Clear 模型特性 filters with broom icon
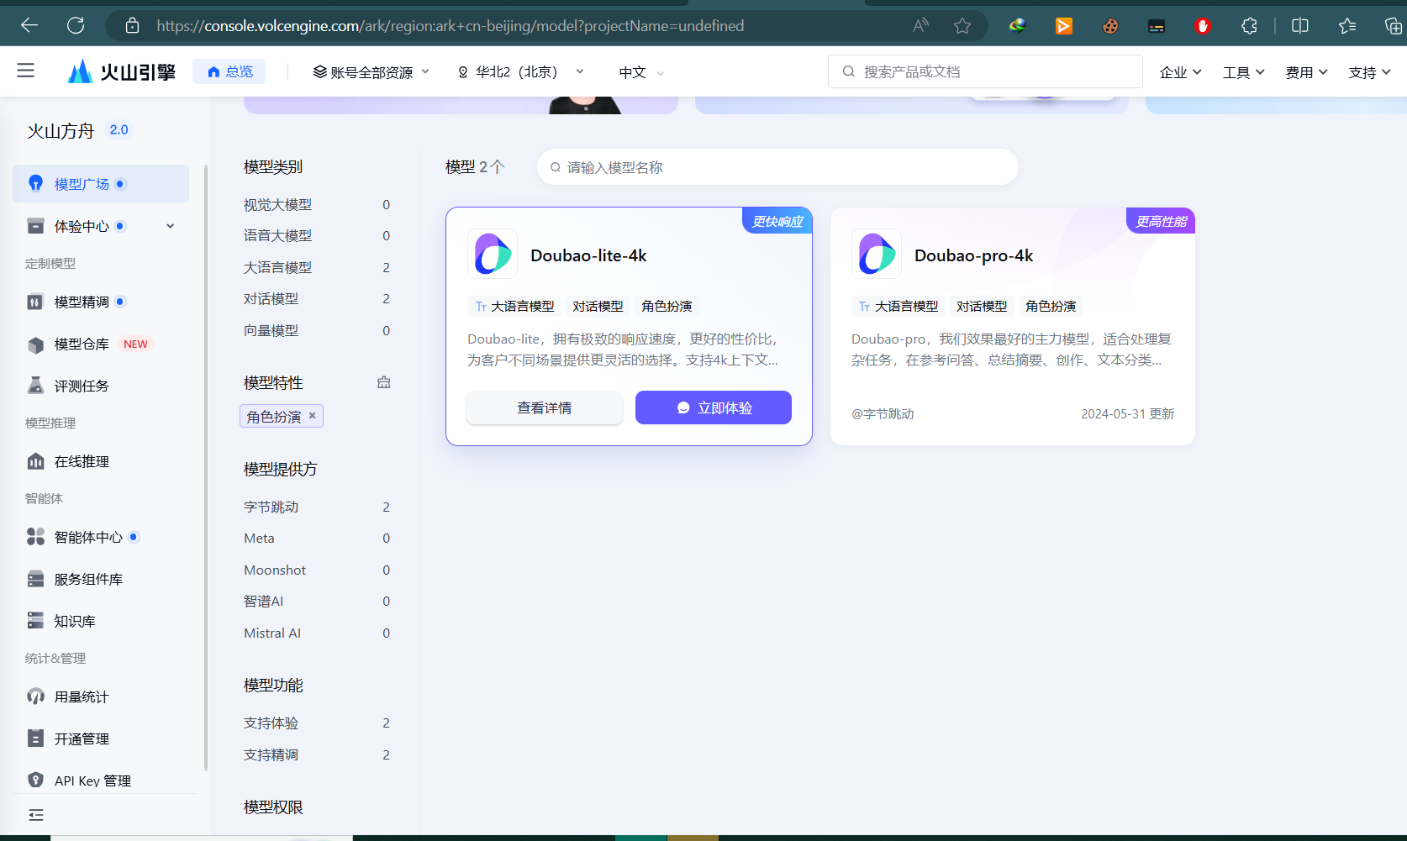 coord(384,382)
